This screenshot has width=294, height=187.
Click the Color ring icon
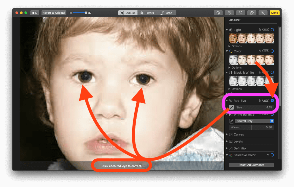231,51
